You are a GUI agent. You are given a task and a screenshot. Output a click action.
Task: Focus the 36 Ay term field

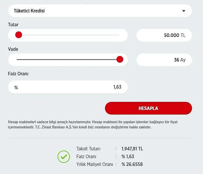164,60
